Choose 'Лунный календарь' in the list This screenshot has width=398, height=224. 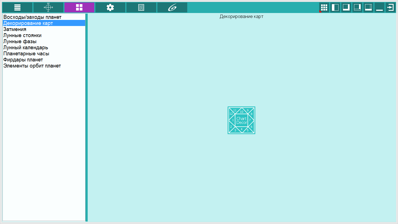[x=26, y=48]
